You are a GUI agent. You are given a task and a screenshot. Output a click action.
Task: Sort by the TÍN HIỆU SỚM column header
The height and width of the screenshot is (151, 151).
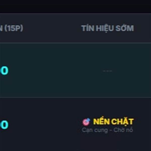(107, 28)
